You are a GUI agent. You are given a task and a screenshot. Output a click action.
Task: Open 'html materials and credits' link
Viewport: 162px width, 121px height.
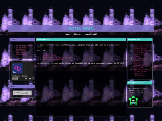tap(23, 54)
